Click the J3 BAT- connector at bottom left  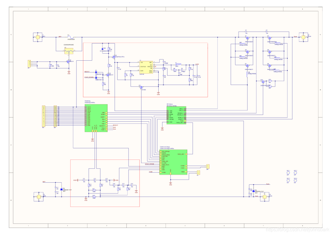tap(39, 197)
